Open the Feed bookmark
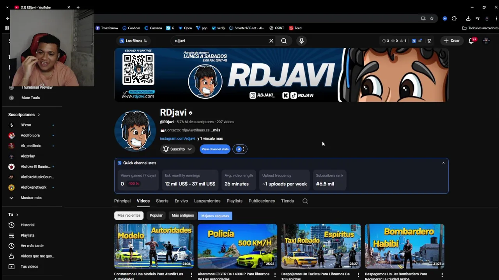Image resolution: width=499 pixels, height=280 pixels. [x=295, y=28]
